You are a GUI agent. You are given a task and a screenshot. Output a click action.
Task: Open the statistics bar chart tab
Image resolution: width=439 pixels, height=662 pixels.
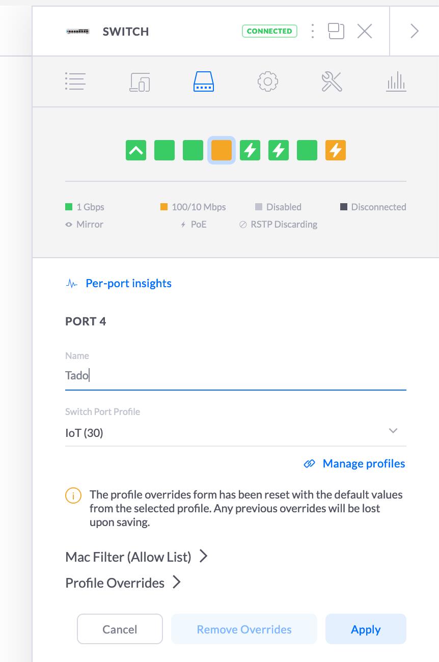tap(396, 81)
